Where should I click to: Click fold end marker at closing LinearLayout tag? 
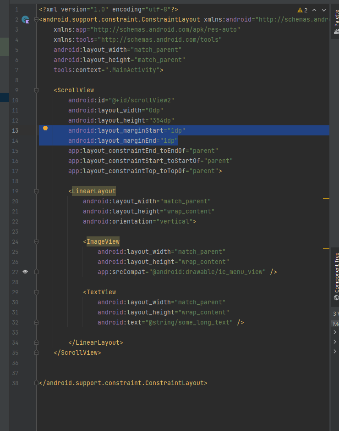click(x=36, y=342)
